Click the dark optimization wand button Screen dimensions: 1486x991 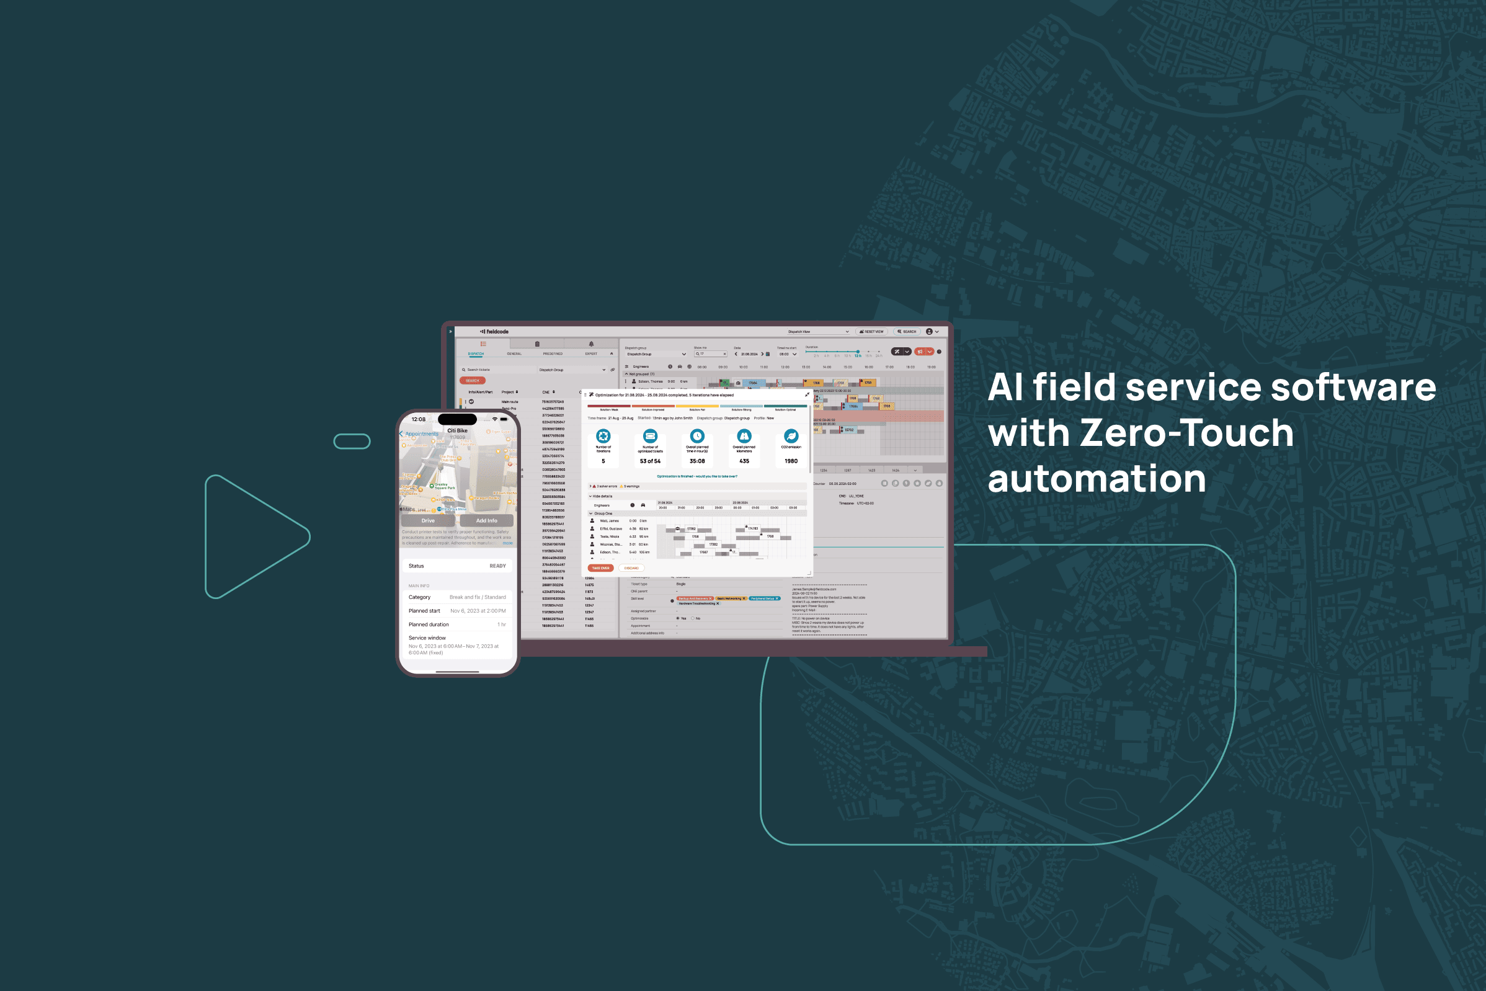coord(897,352)
